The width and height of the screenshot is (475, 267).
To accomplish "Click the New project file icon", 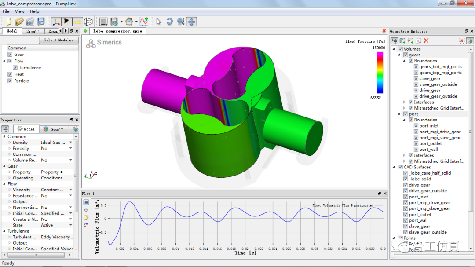I will click(x=9, y=22).
